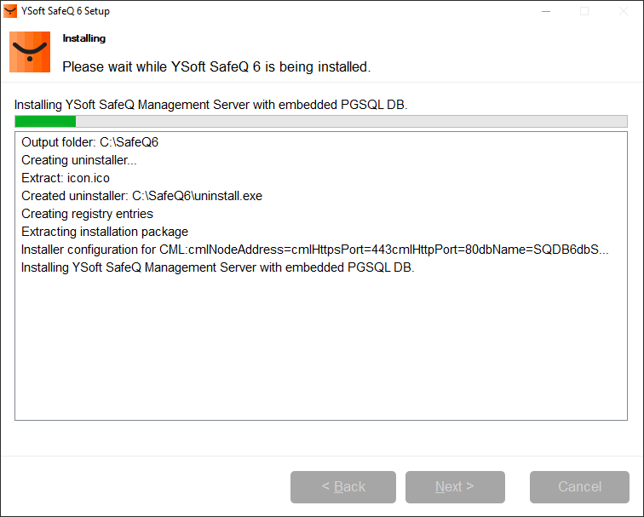Click the small YSoft icon in title bar
Screen dimensions: 644x517
coord(10,12)
